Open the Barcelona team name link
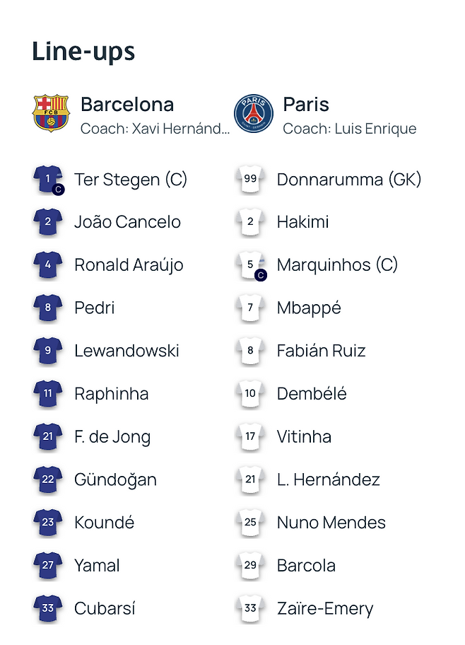 click(127, 105)
